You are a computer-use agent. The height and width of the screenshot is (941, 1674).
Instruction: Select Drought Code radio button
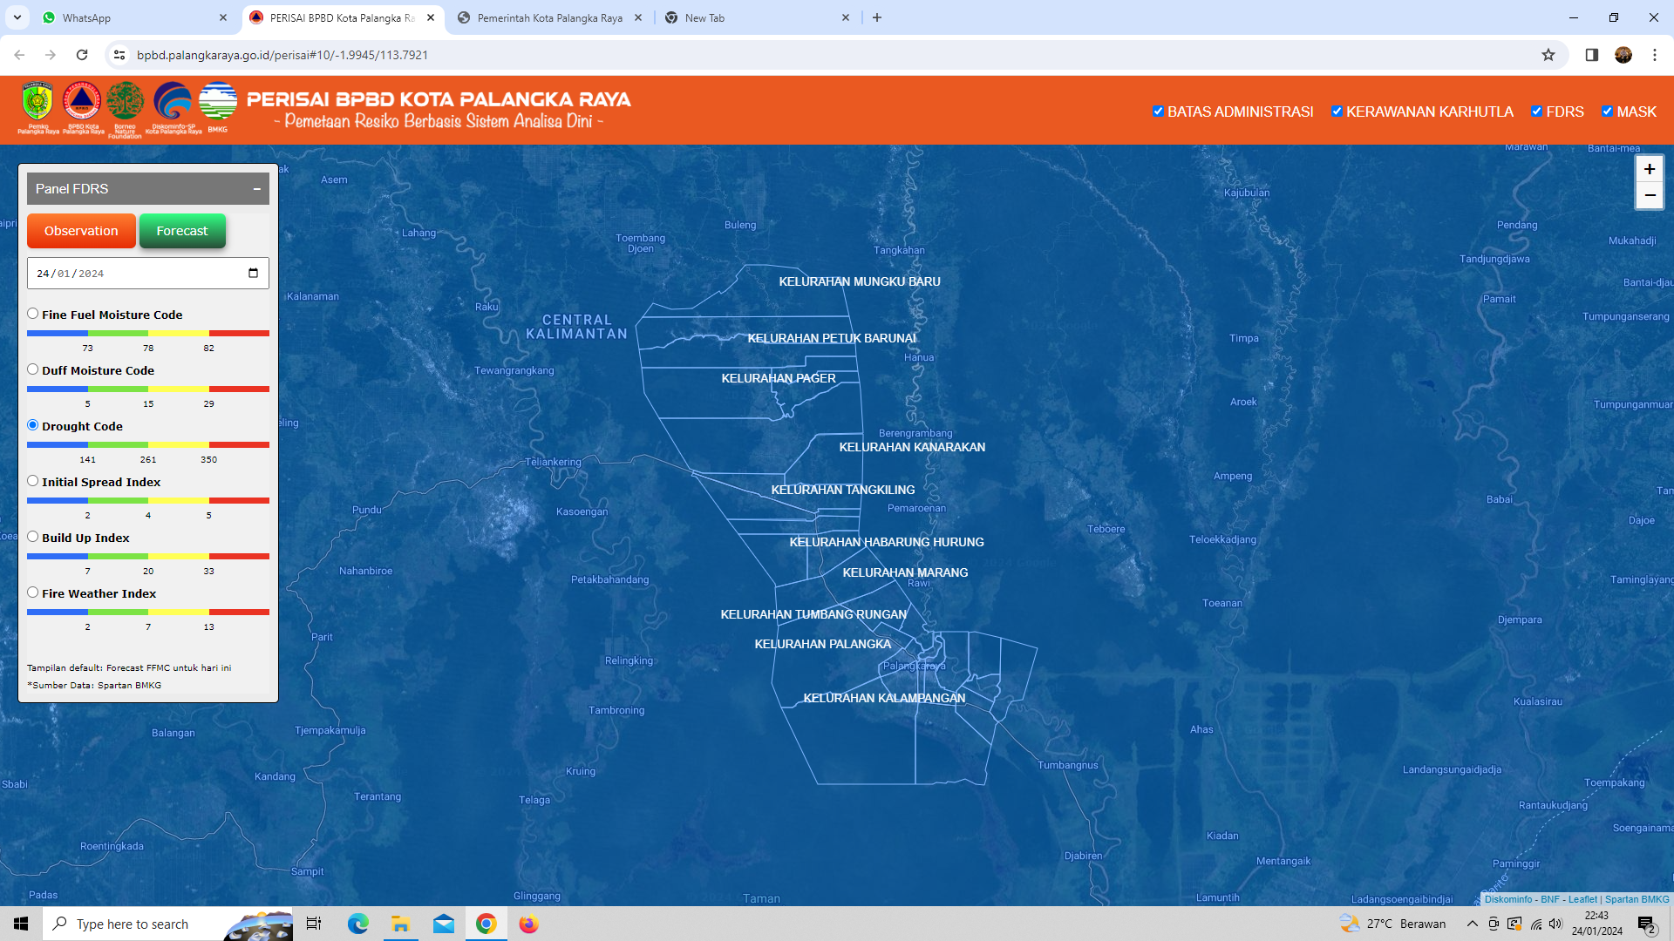(x=33, y=425)
